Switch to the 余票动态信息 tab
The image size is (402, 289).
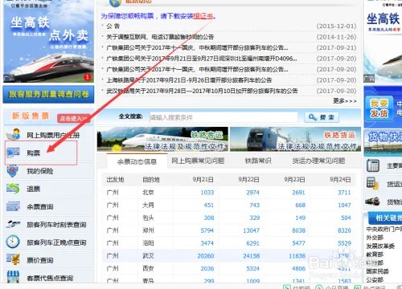click(137, 161)
